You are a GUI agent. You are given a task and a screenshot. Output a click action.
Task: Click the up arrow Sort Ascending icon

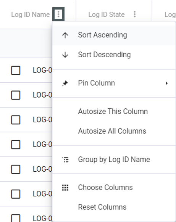(x=65, y=35)
